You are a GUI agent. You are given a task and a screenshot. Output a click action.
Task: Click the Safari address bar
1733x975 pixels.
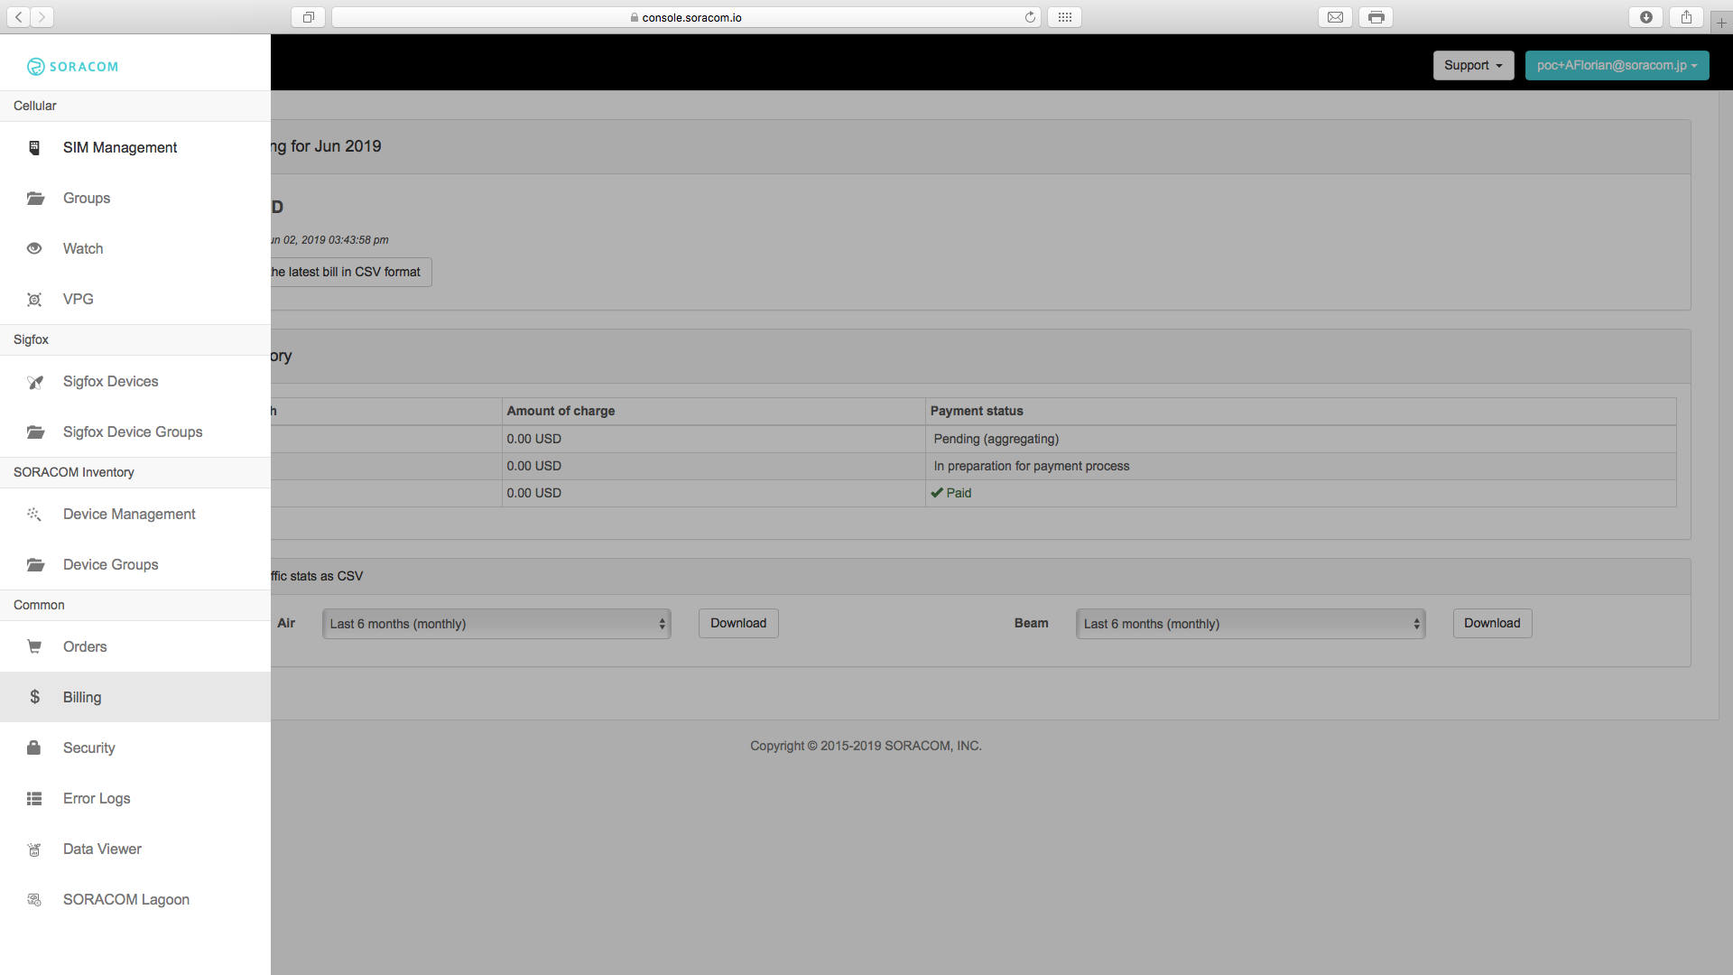[x=686, y=17]
